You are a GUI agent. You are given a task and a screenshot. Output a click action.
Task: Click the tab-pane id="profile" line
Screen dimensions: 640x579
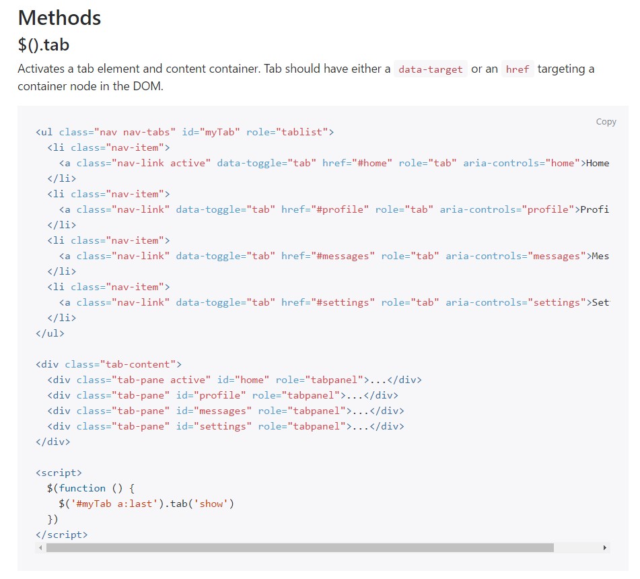[x=223, y=395]
